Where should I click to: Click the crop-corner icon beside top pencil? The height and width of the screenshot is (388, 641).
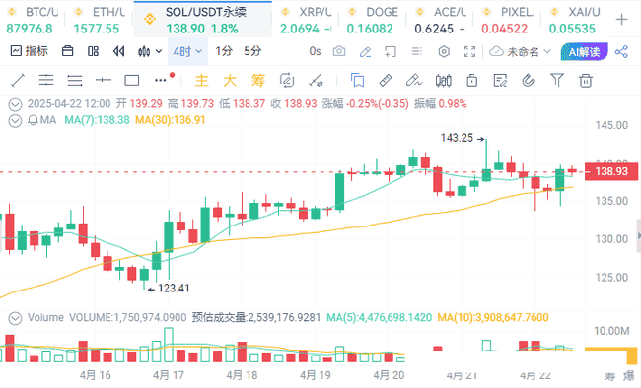click(x=390, y=52)
